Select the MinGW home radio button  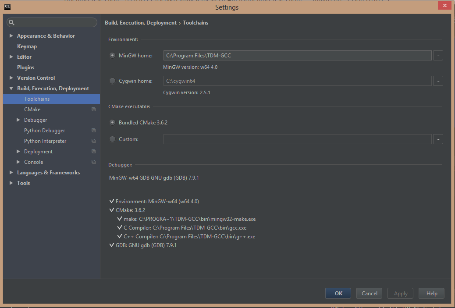(x=112, y=55)
